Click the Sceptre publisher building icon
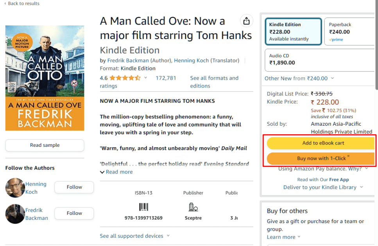Screen dimensions: 378x246 tap(193, 206)
